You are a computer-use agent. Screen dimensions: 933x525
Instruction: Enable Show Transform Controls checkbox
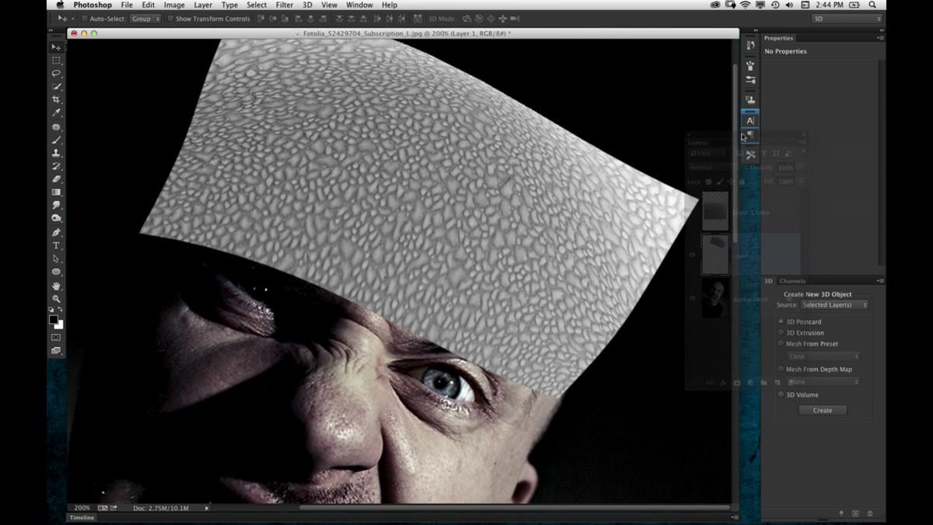pyautogui.click(x=170, y=19)
